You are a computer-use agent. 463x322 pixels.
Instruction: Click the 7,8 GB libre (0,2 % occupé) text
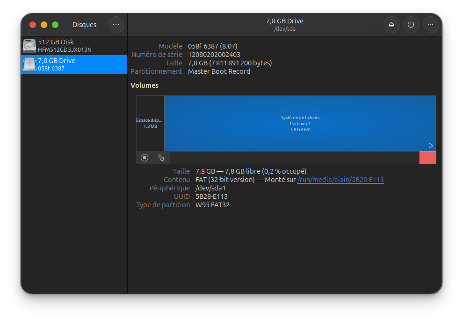point(266,171)
